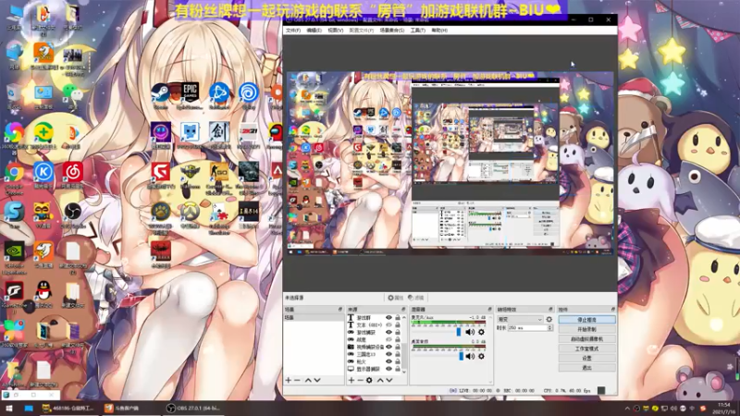Pop out the 转场特效 dock panel

pyautogui.click(x=550, y=310)
